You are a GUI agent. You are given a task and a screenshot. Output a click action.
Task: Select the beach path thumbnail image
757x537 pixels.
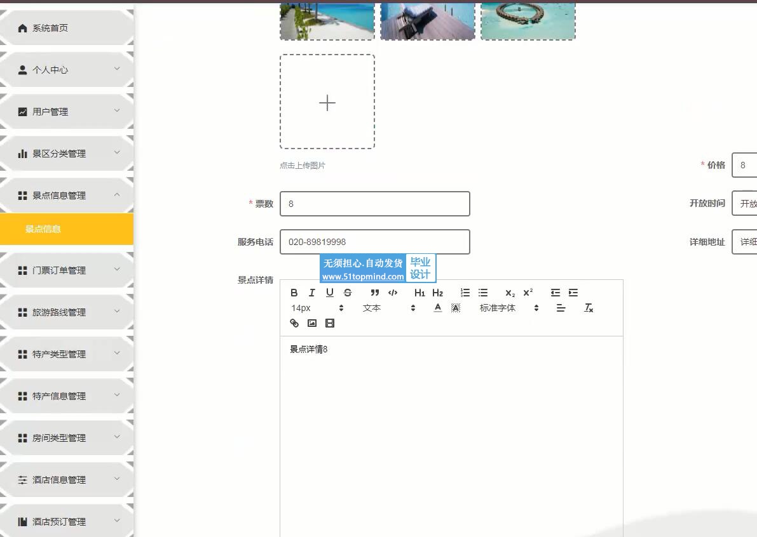pyautogui.click(x=327, y=20)
